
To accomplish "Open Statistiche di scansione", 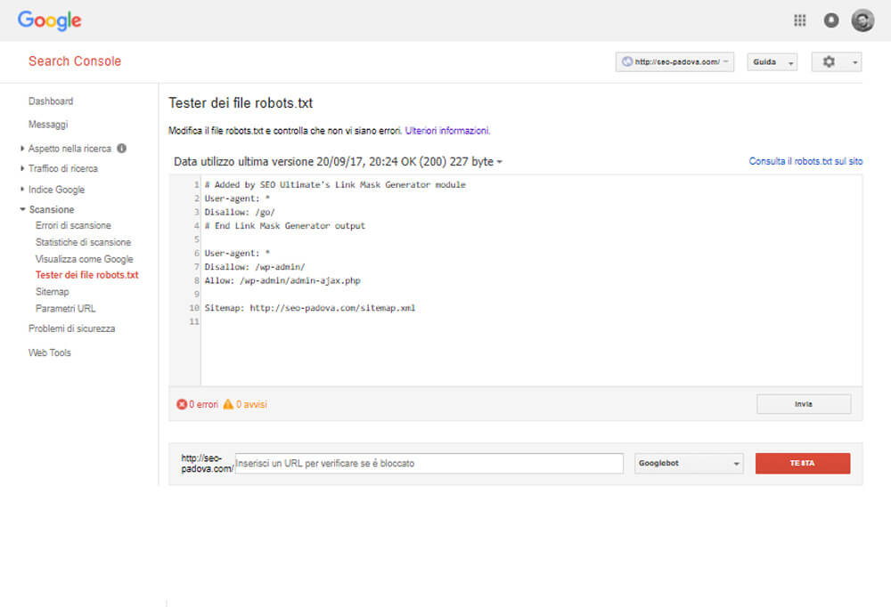I will (x=83, y=242).
